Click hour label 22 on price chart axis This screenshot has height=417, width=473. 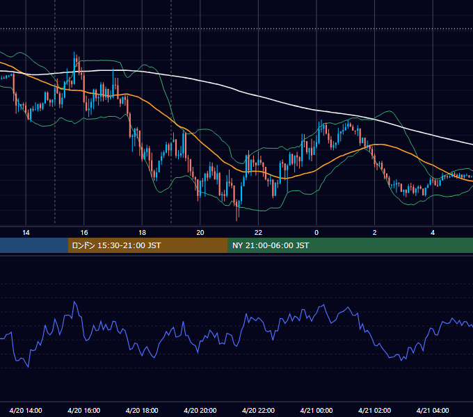[x=258, y=233]
